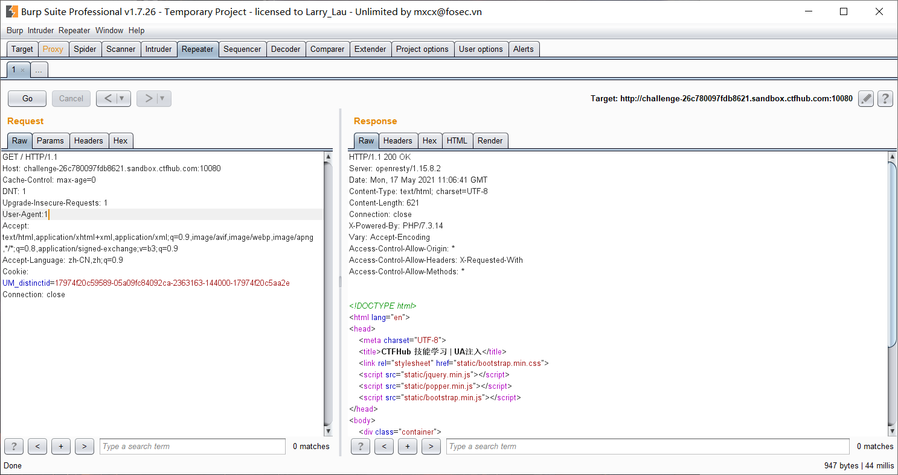Go to next match in response search

click(x=431, y=446)
